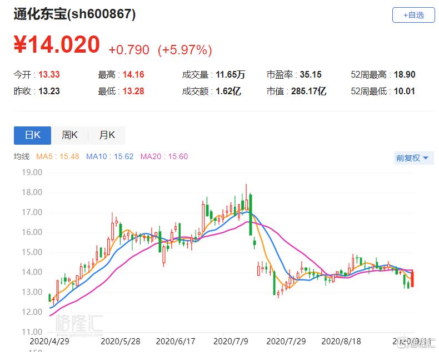Click 成交量 volume 11.65万
The image size is (439, 352).
click(230, 75)
